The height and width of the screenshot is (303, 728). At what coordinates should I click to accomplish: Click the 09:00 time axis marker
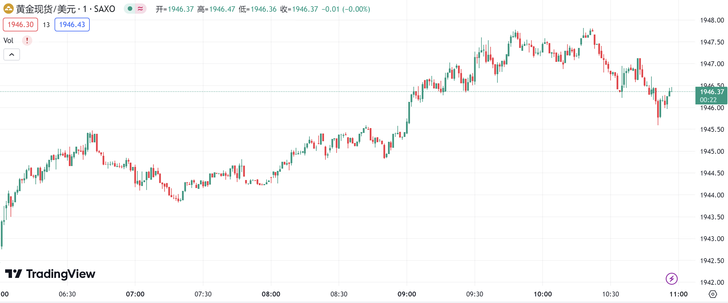[x=407, y=294]
